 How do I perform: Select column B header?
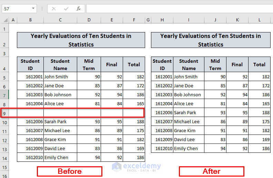coord(30,20)
